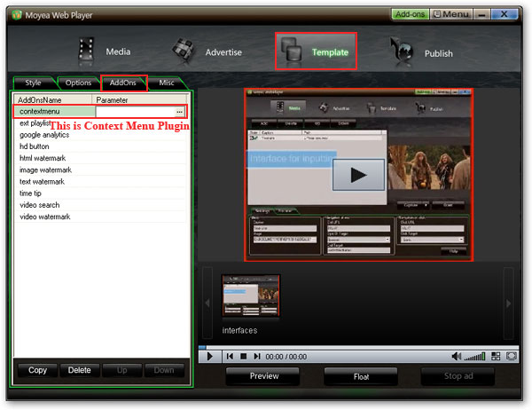Click the contextmenu parameter input field
Viewport: 532px width, 410px height.
[136, 112]
